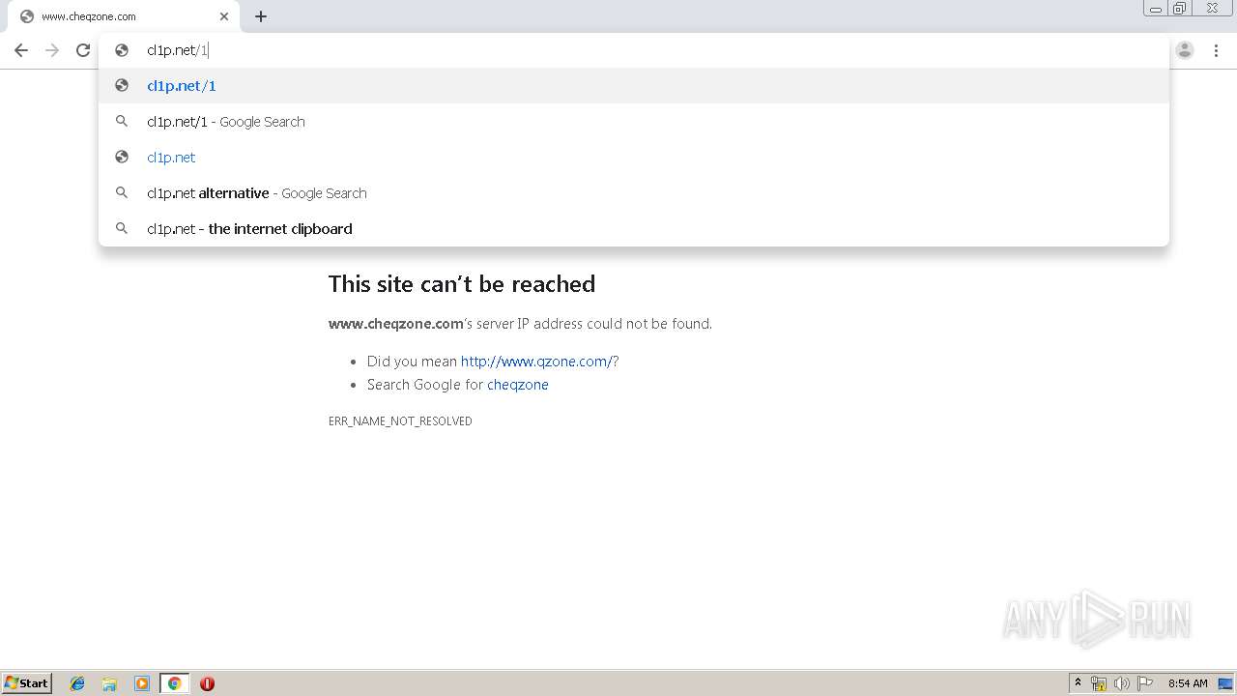Image resolution: width=1237 pixels, height=696 pixels.
Task: Restore down the Chrome window
Action: [x=1180, y=8]
